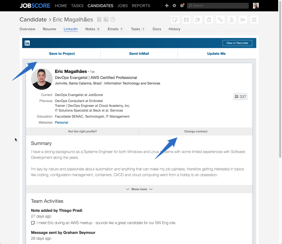Click the JobScore logo
The height and width of the screenshot is (244, 282).
pos(35,6)
